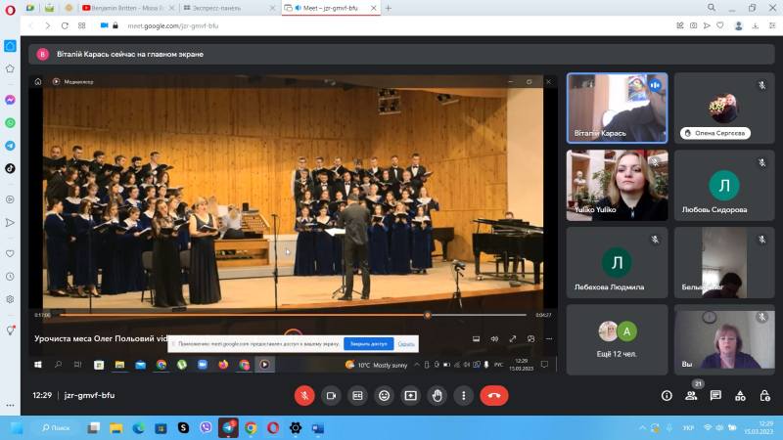Viewport: 783px width, 440px height.
Task: Open Opera easy setup icon
Action: 772,25
